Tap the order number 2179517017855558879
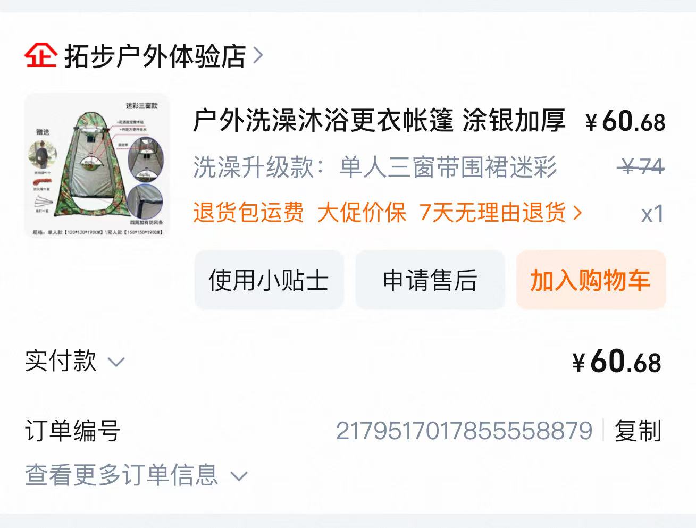The image size is (696, 528). [464, 430]
